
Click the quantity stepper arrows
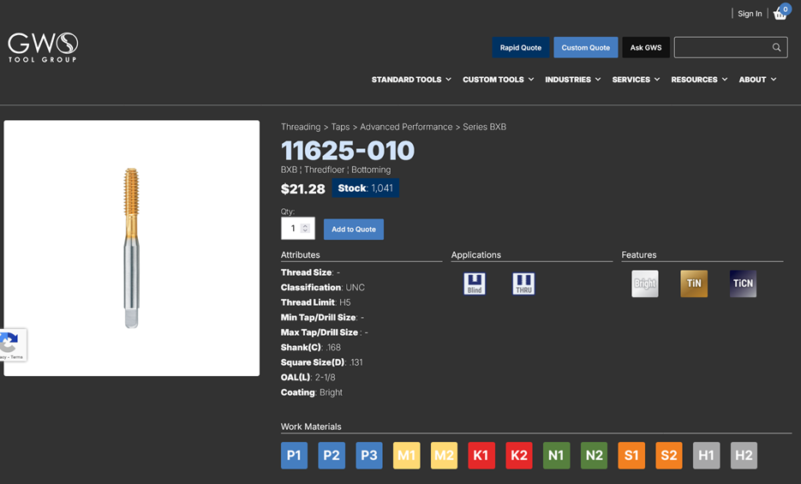[x=306, y=229]
